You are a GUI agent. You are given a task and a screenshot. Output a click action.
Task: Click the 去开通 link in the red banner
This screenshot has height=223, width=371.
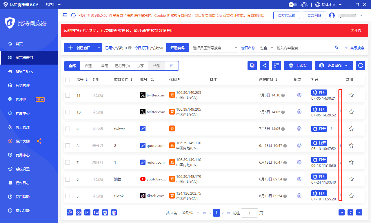pyautogui.click(x=355, y=30)
